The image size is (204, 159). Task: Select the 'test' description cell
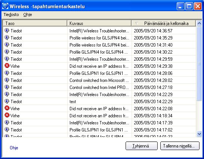(73, 102)
